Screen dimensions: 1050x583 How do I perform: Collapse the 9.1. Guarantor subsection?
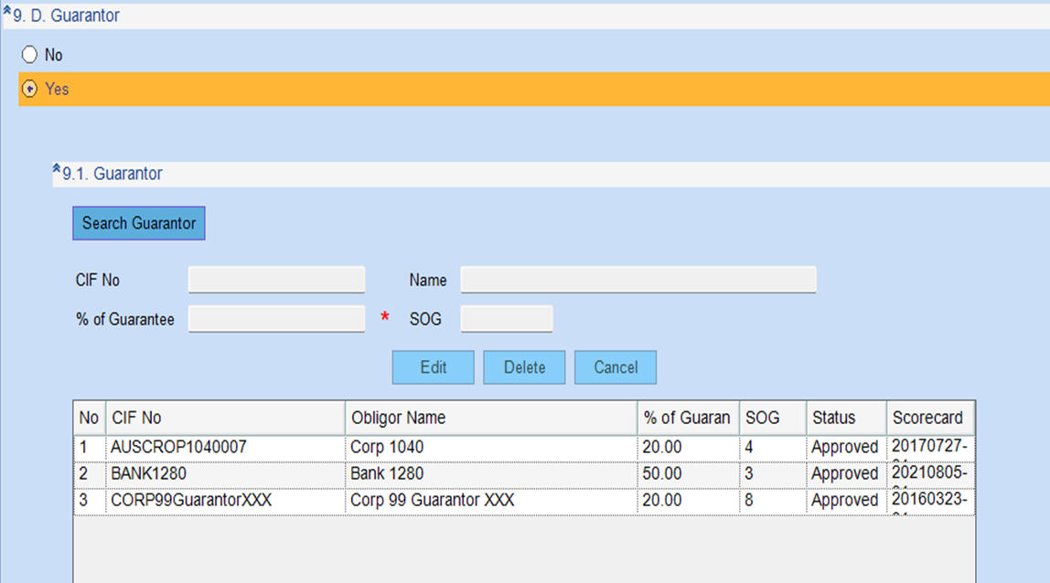(57, 171)
